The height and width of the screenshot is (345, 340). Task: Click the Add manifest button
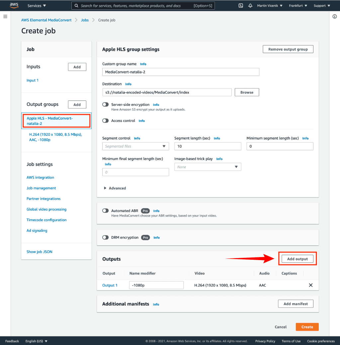pyautogui.click(x=296, y=304)
